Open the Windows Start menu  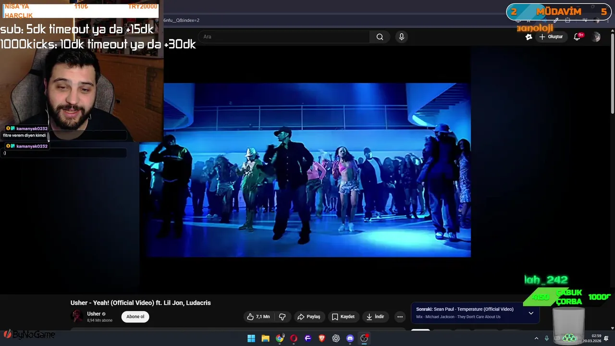pos(251,338)
